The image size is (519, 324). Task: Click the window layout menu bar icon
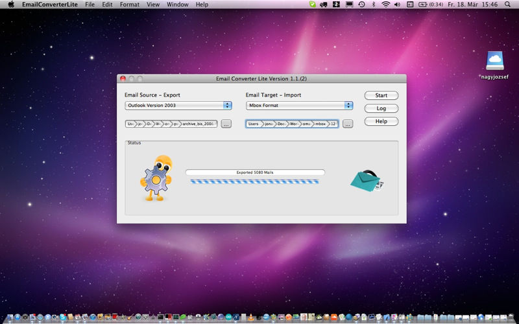410,5
